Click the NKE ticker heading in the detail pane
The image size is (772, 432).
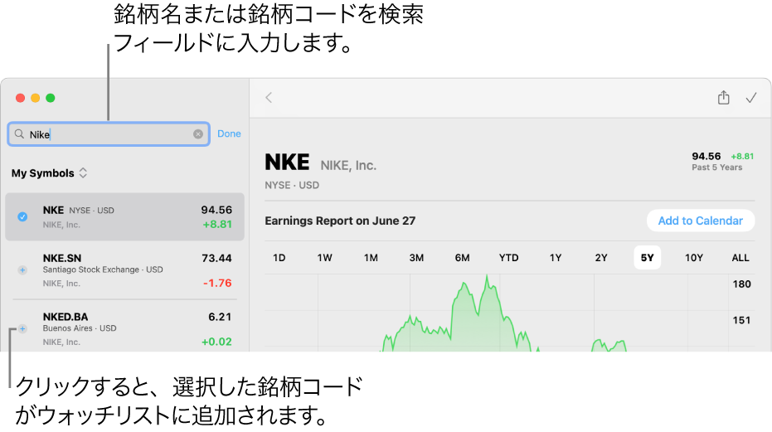(287, 162)
